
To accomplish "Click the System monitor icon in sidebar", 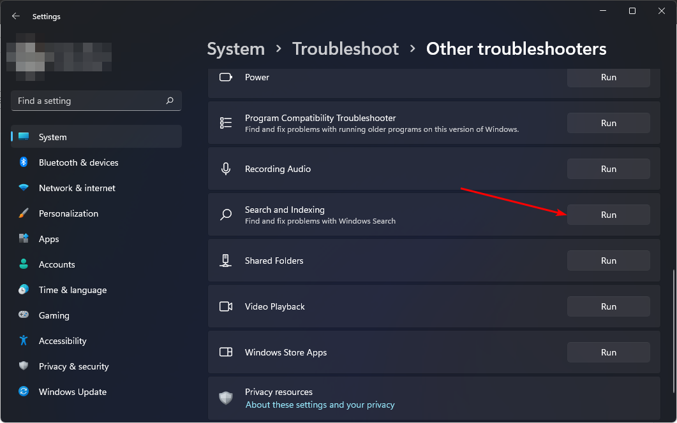I will [24, 137].
